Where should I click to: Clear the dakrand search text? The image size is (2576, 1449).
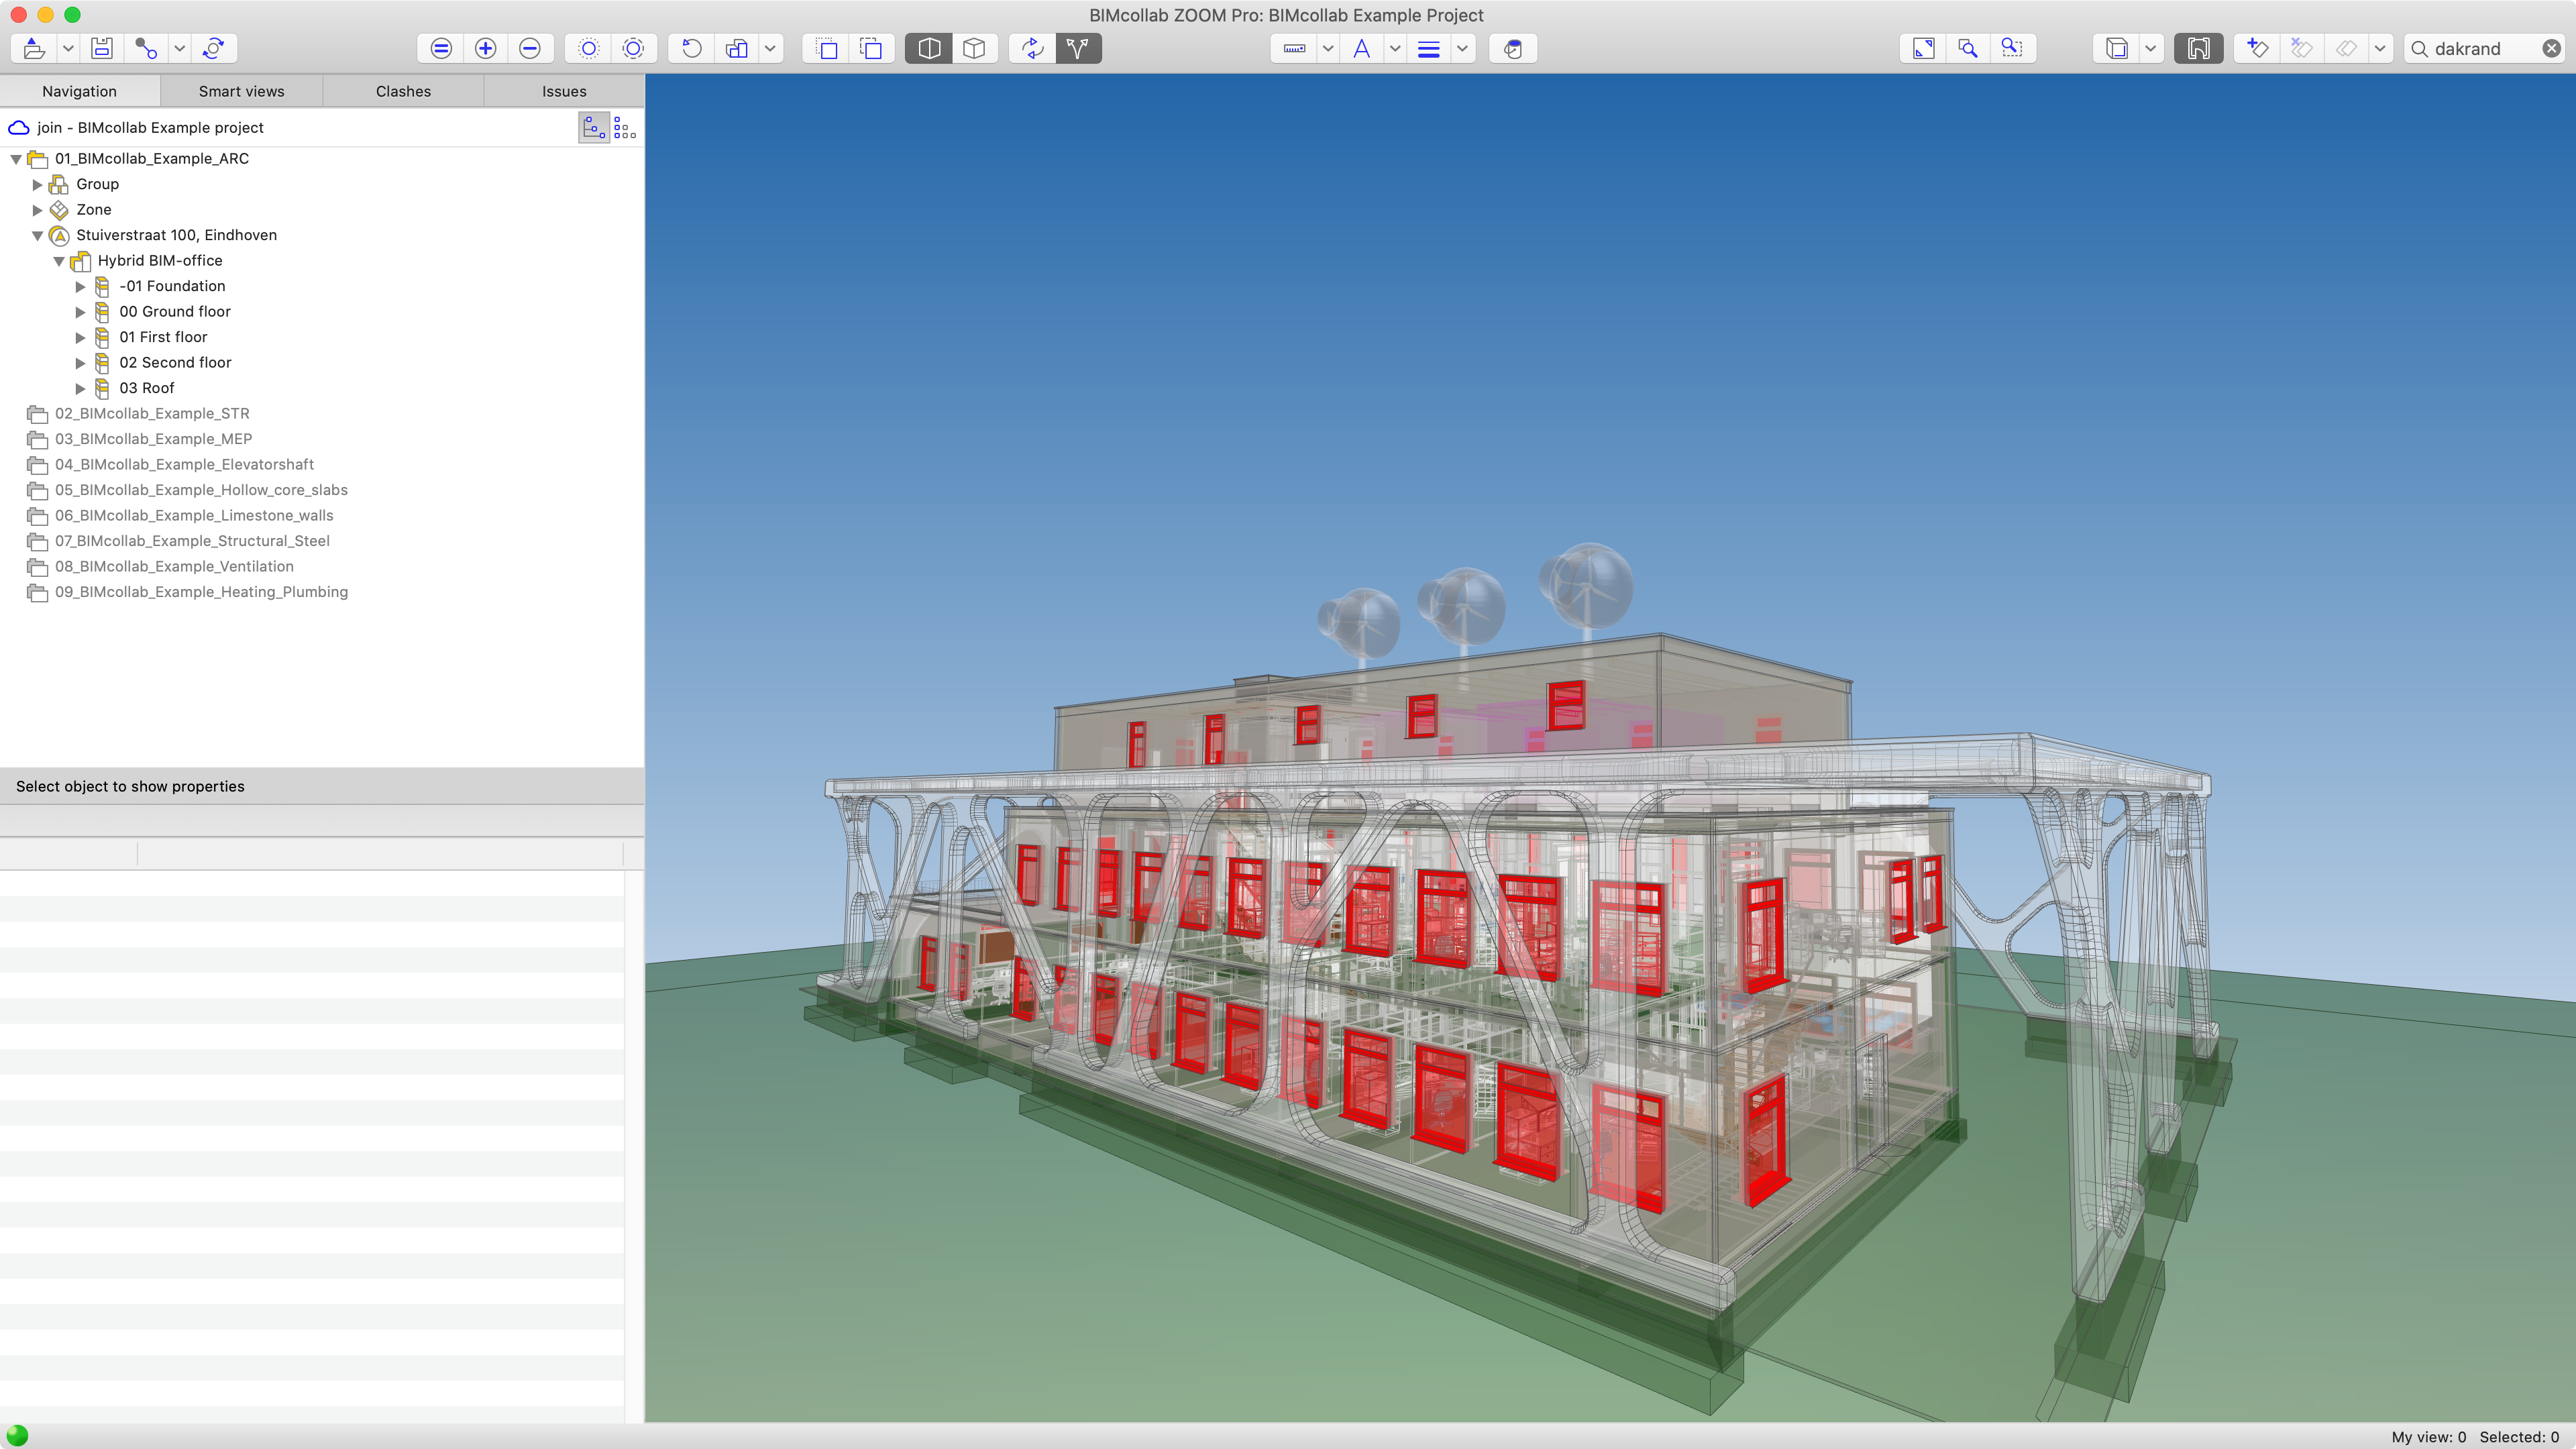pos(2552,48)
